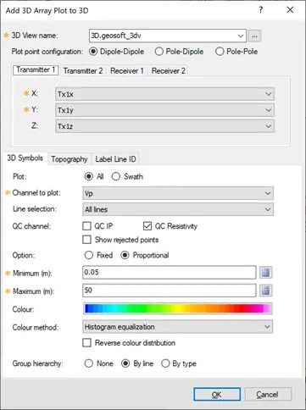Expand the Colour method dropdown

click(178, 327)
